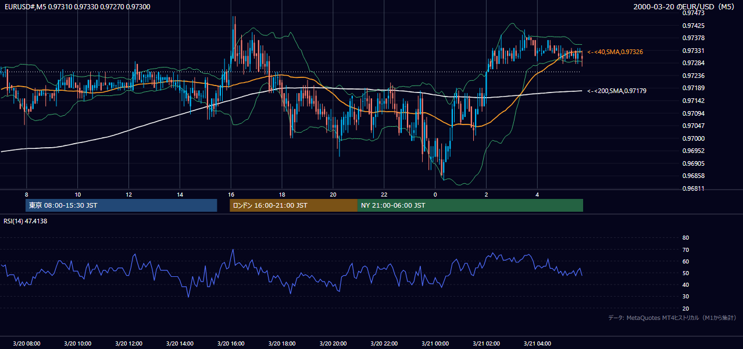The width and height of the screenshot is (743, 349).
Task: Click price level 0.97473 on price axis
Action: pos(693,12)
